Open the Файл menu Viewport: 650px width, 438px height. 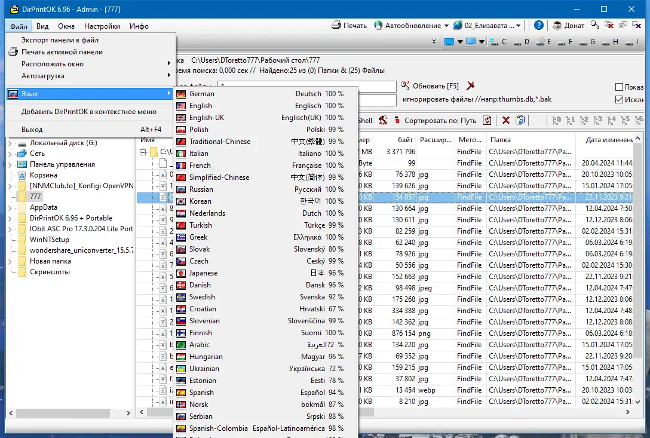coord(19,26)
